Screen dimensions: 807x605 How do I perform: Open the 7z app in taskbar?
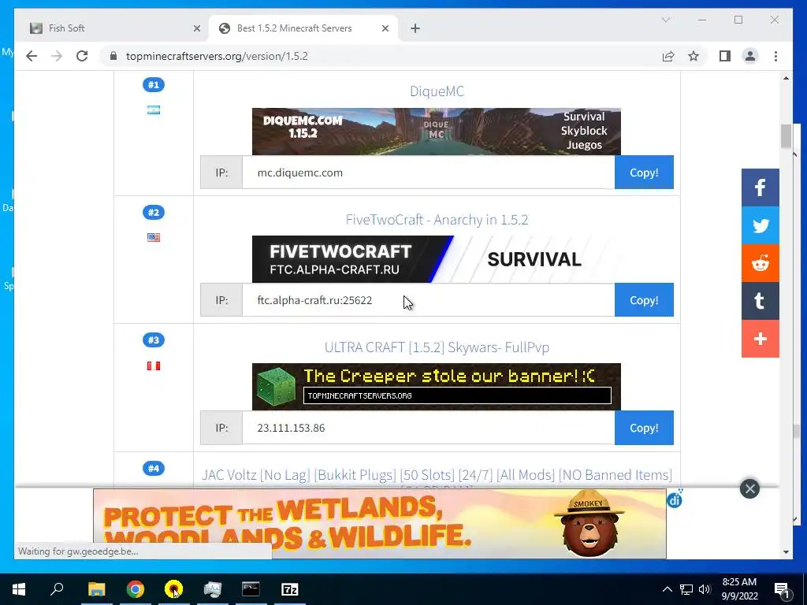(290, 589)
